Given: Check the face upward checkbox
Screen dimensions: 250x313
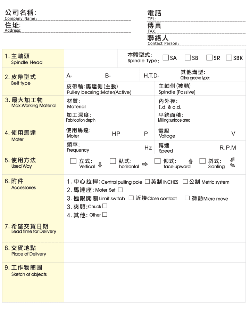Looking at the screenshot, I should tap(158, 161).
